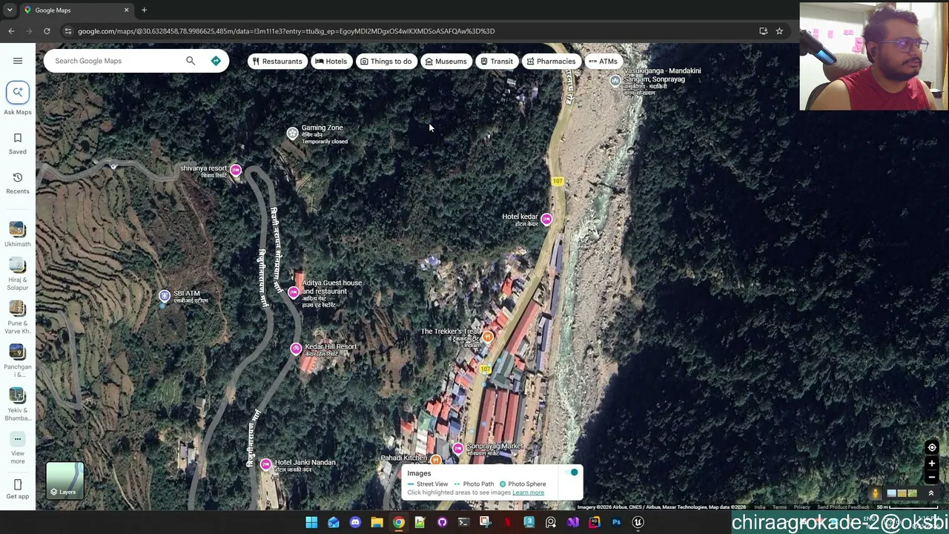Open Recents in the sidebar
This screenshot has width=949, height=534.
tap(18, 183)
